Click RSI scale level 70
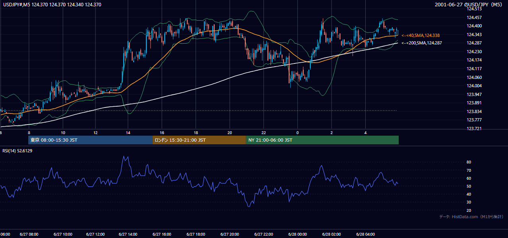This screenshot has width=508, height=238. pyautogui.click(x=469, y=170)
